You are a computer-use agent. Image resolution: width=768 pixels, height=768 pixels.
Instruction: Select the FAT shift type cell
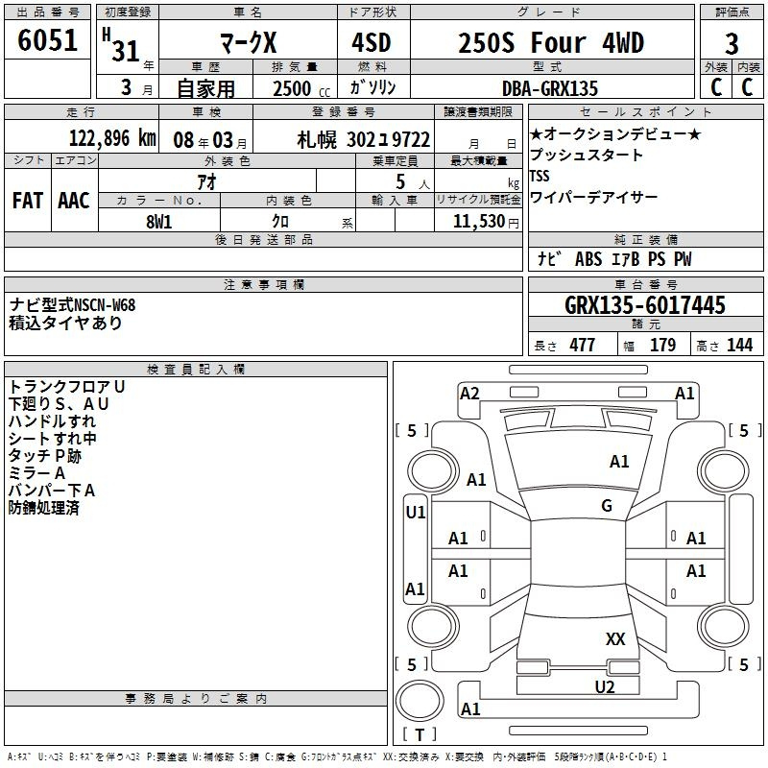click(28, 200)
